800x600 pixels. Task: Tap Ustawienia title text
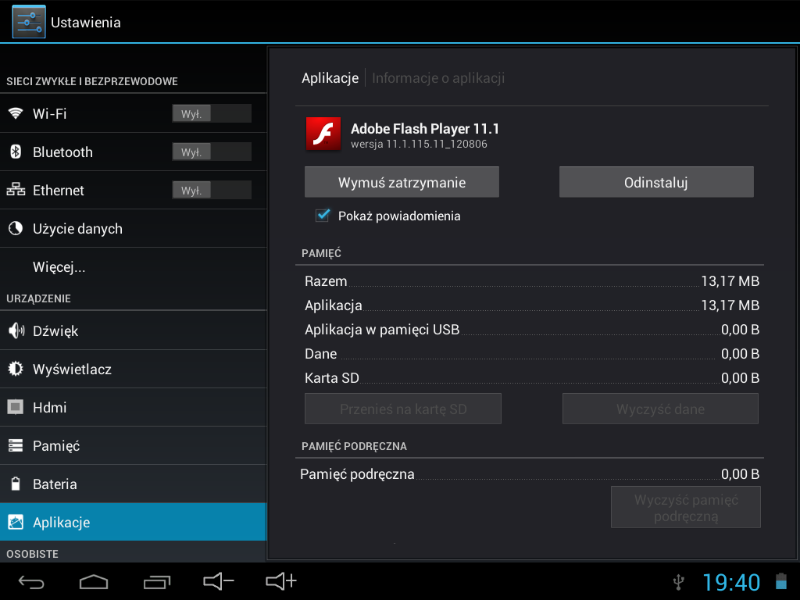click(x=86, y=23)
